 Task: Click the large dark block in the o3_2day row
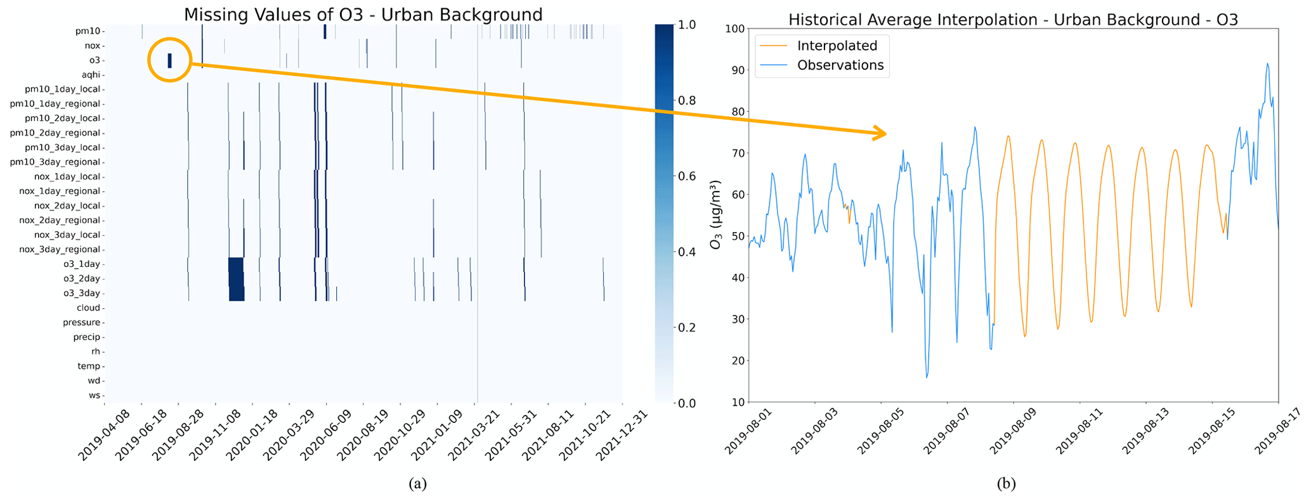(x=236, y=279)
